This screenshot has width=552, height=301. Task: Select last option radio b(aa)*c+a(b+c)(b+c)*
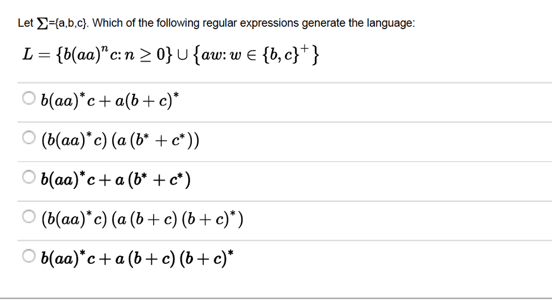pyautogui.click(x=29, y=256)
